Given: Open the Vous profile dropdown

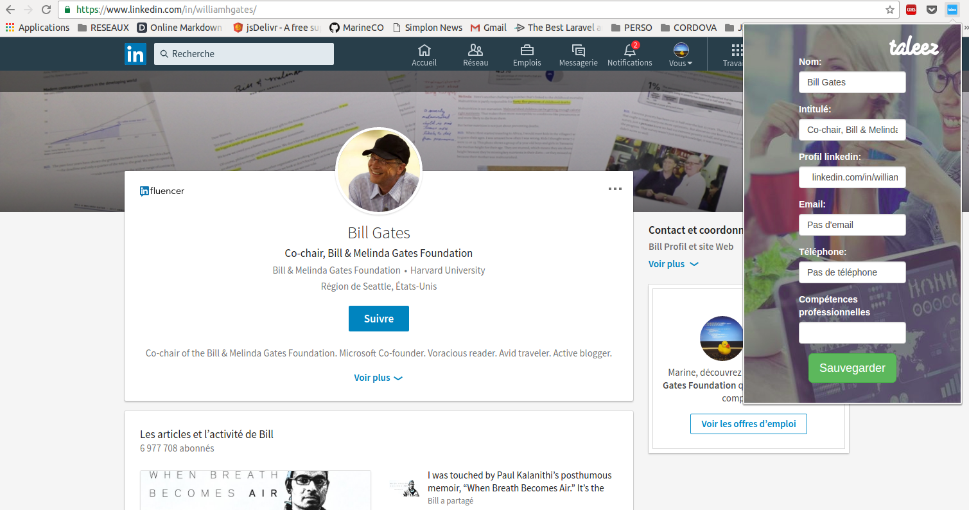Looking at the screenshot, I should 681,55.
